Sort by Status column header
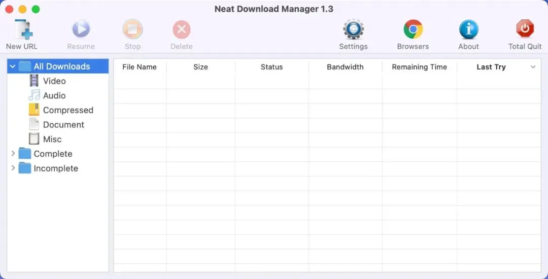The height and width of the screenshot is (279, 548). [271, 67]
